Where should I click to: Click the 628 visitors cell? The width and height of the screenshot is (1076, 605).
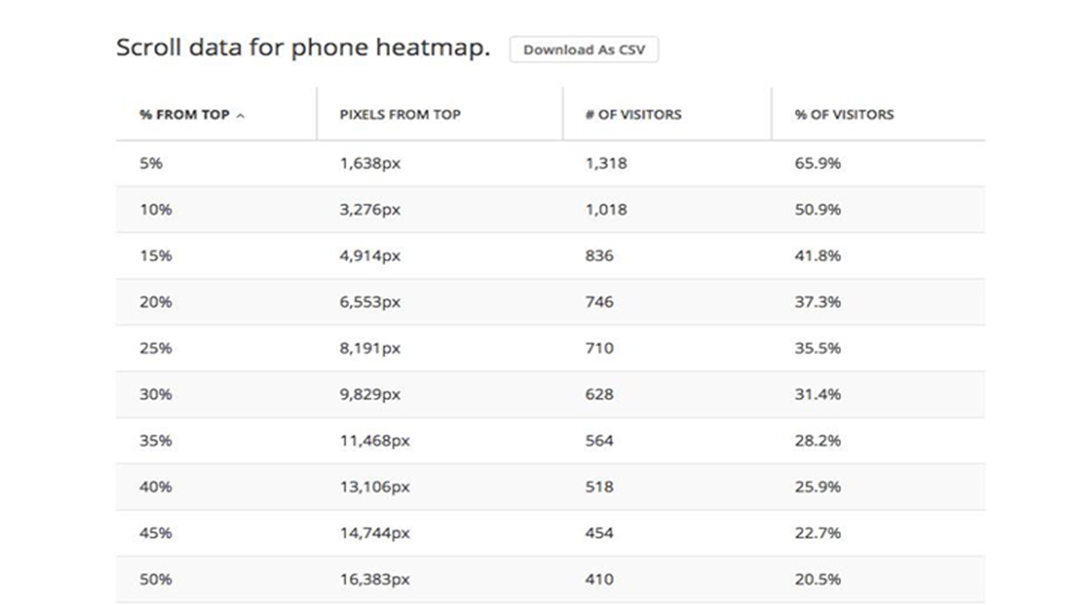click(x=599, y=394)
